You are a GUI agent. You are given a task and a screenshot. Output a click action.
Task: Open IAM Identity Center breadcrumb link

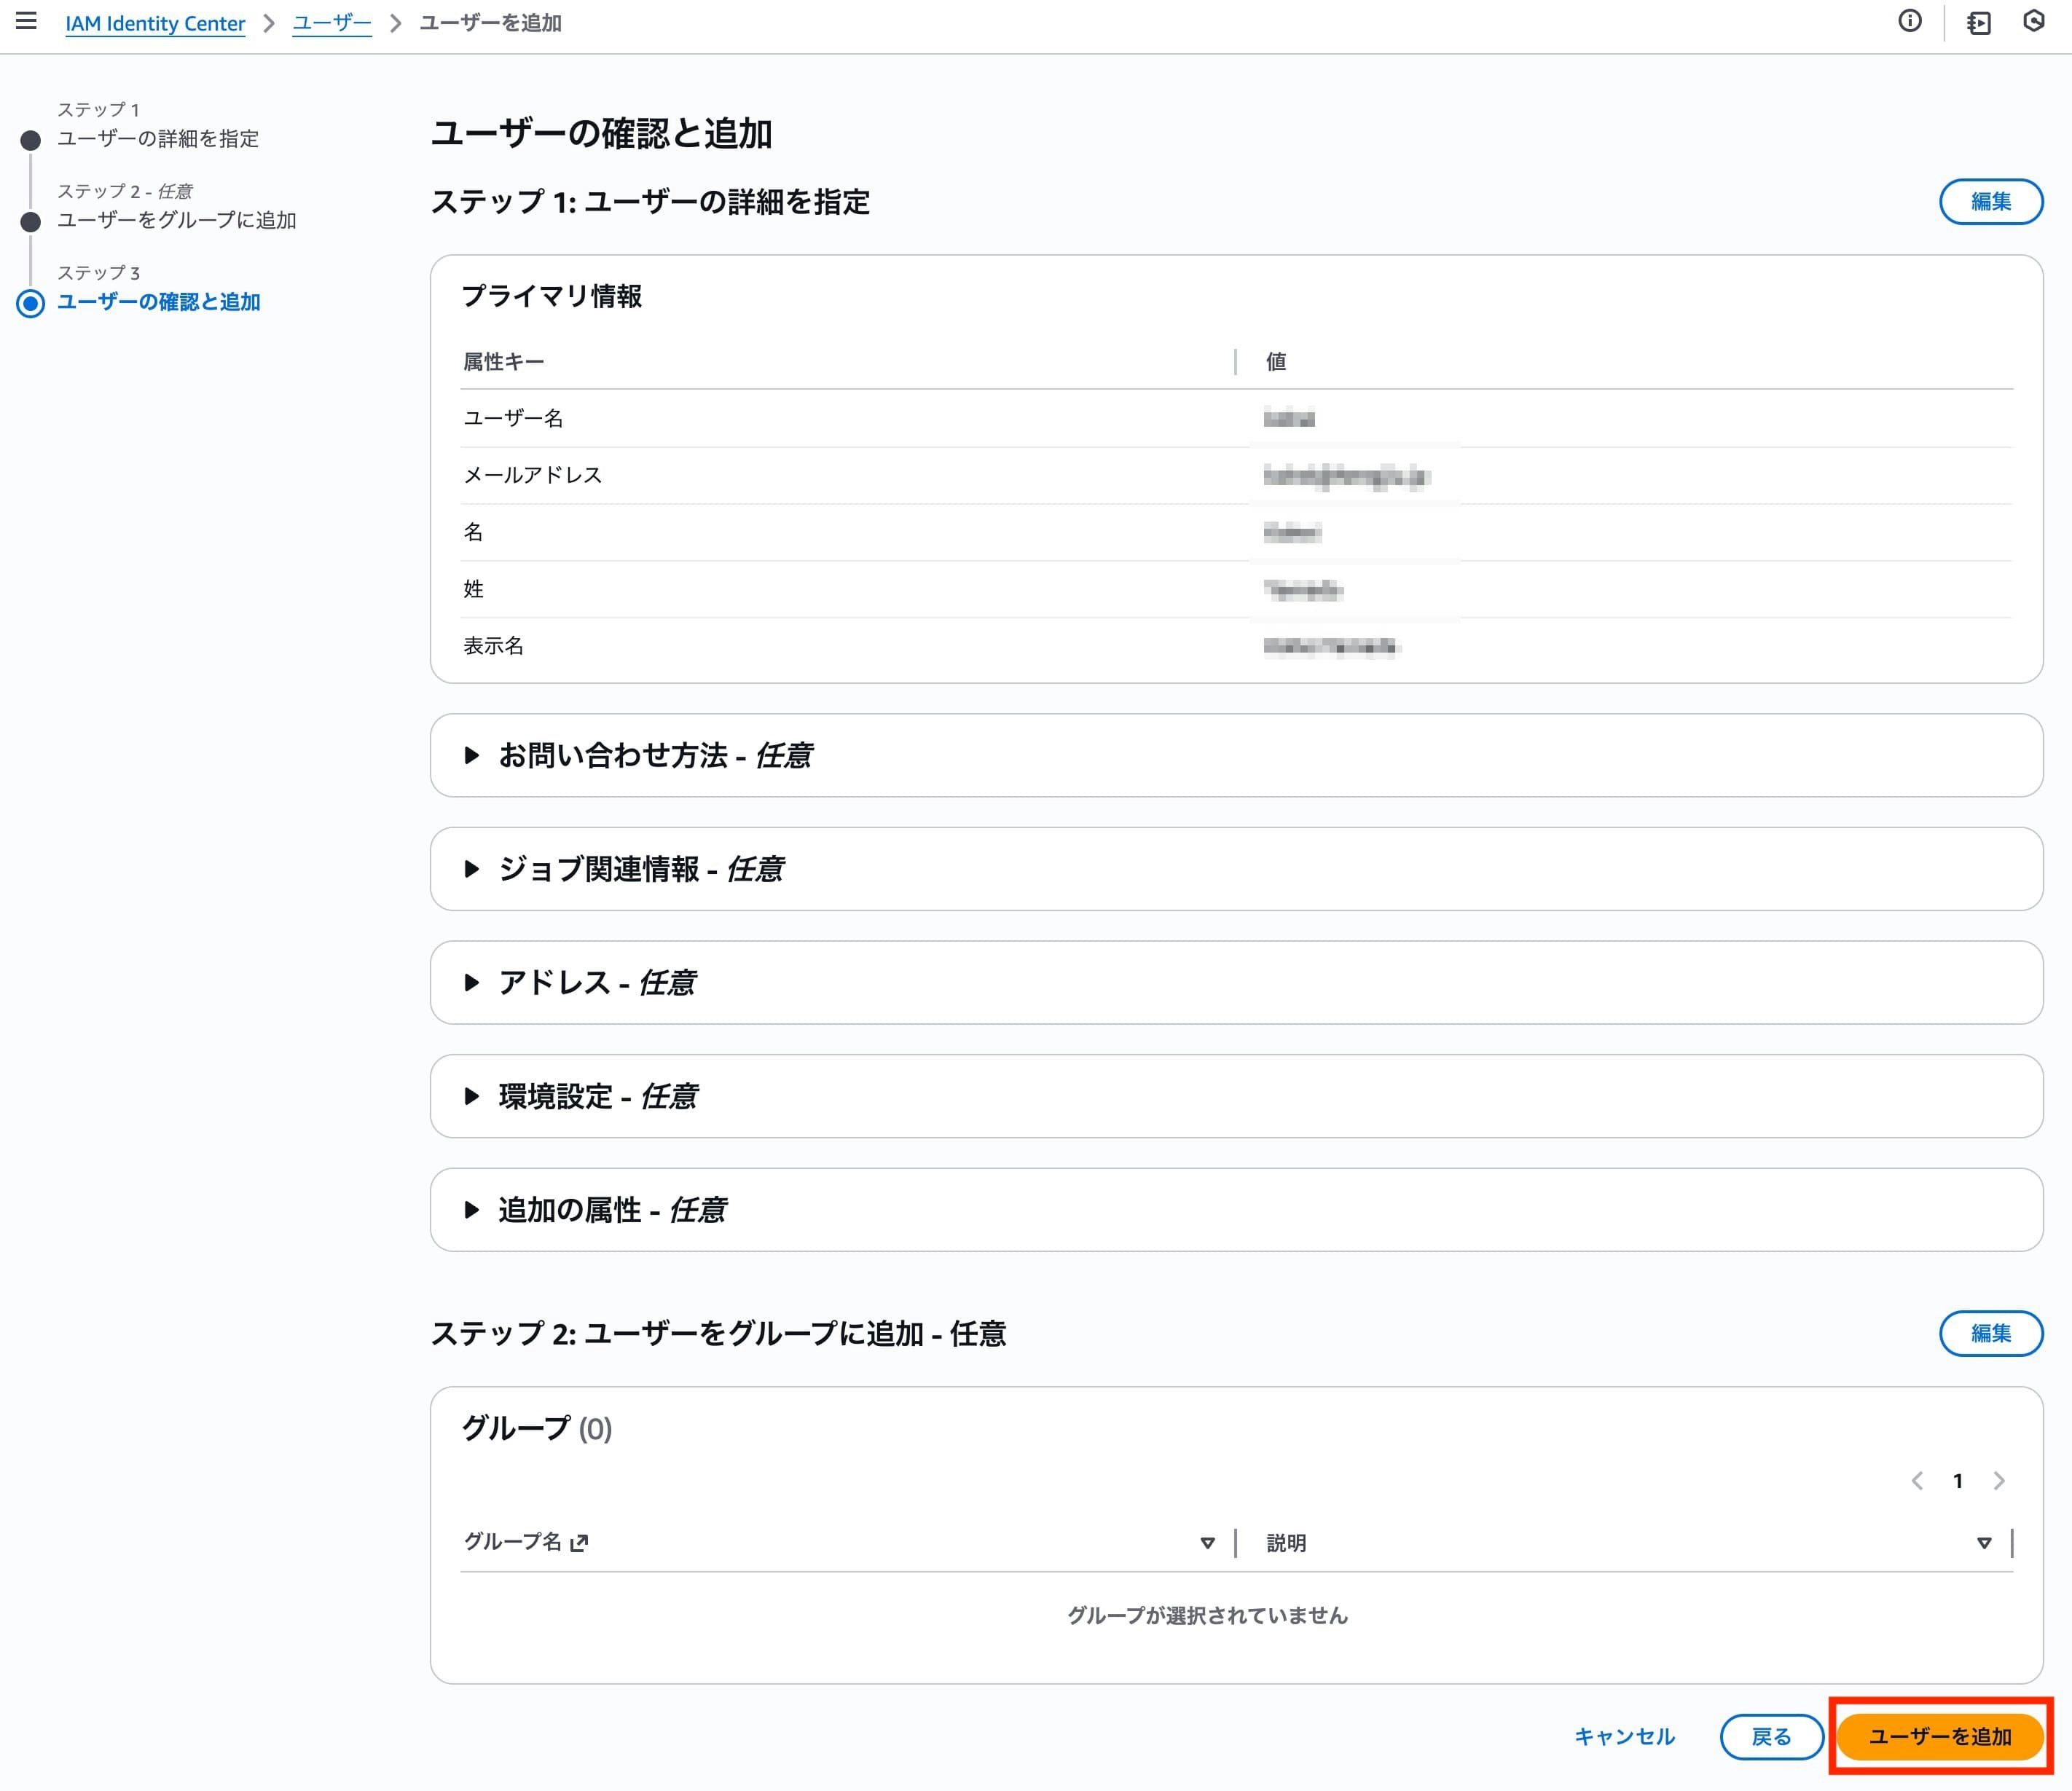click(155, 23)
